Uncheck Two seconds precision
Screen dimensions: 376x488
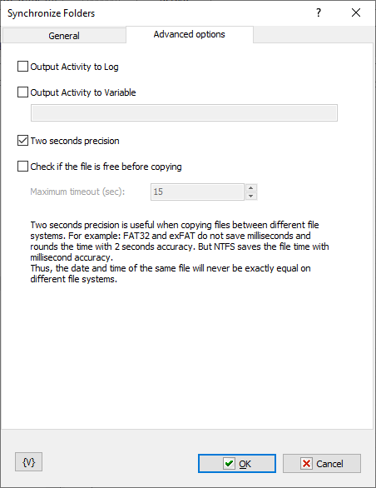pos(22,141)
